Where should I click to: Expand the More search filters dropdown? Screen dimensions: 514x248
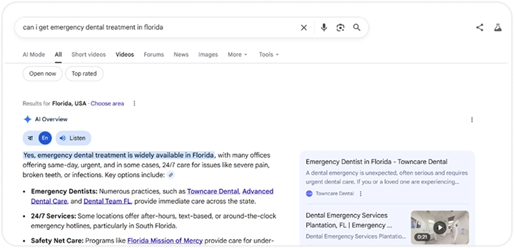(238, 55)
